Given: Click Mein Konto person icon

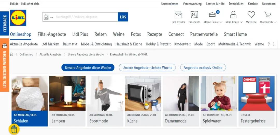Looking at the screenshot, I should pos(233,15).
